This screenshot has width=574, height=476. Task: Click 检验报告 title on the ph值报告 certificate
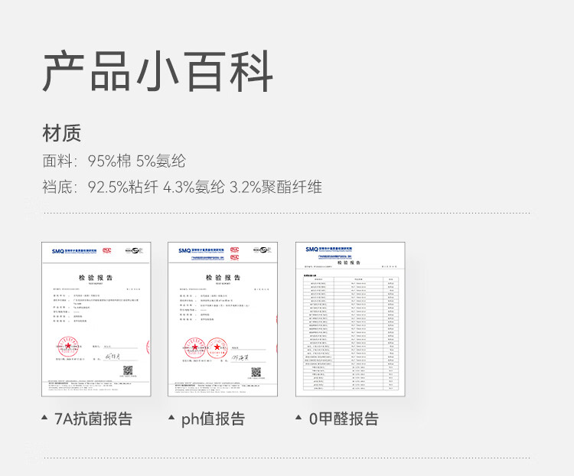[223, 278]
